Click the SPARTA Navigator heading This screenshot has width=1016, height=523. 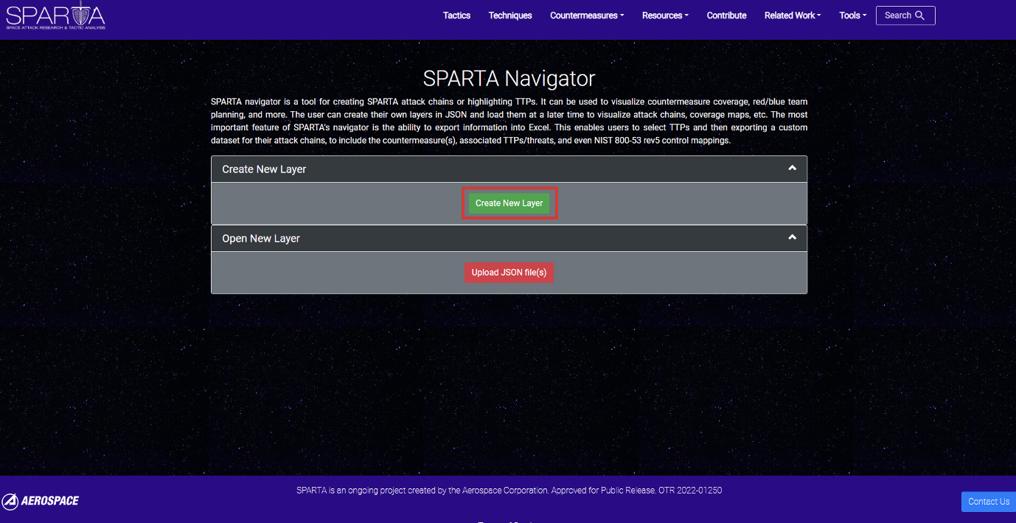[x=509, y=78]
